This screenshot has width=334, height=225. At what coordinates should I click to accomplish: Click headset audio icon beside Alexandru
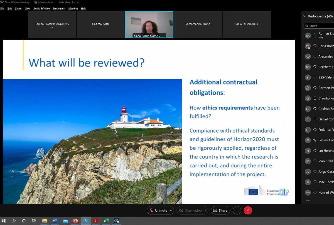(315, 56)
